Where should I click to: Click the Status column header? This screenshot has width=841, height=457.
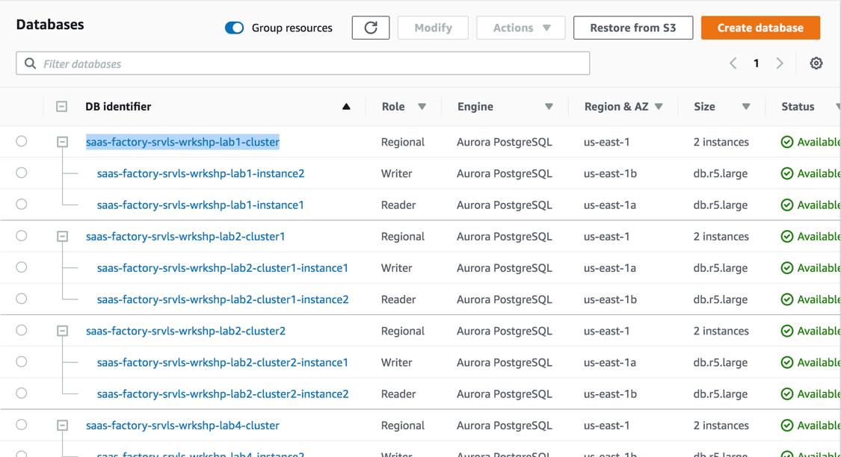798,107
